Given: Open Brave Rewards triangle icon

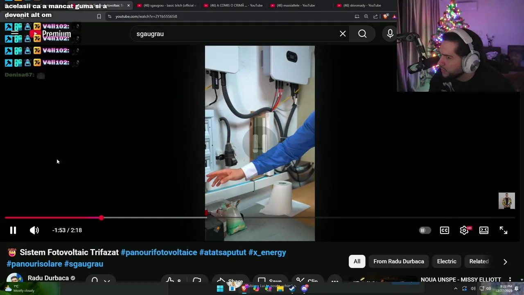Looking at the screenshot, I should point(394,16).
